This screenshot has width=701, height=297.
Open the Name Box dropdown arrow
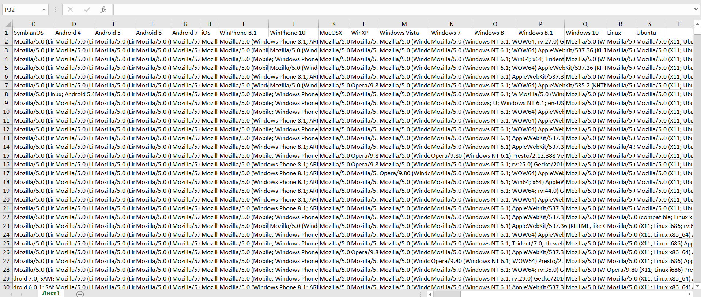tap(44, 10)
